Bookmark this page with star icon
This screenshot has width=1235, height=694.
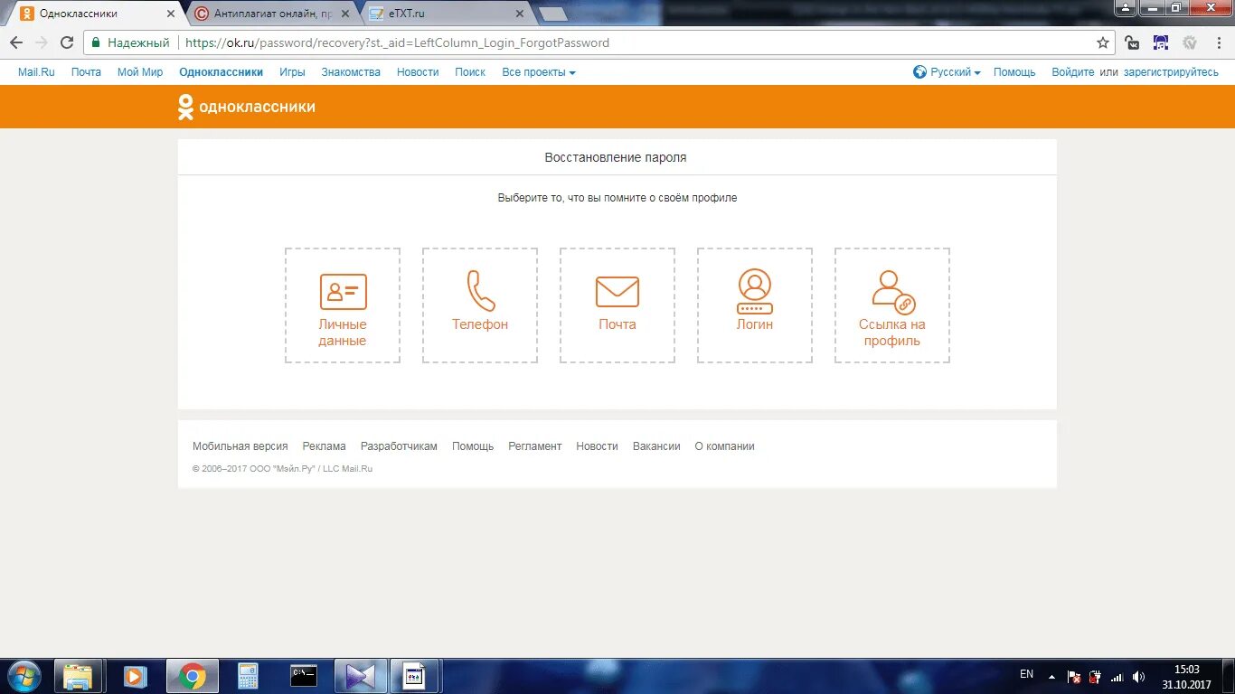coord(1102,42)
